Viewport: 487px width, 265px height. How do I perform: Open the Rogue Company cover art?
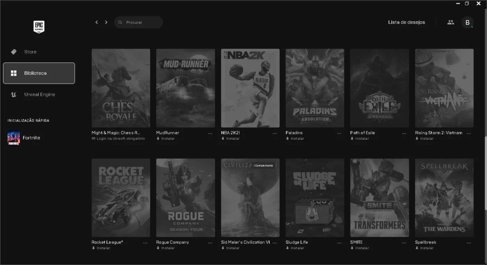[x=186, y=198]
